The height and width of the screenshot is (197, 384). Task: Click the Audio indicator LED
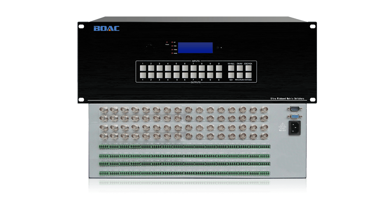point(172,53)
